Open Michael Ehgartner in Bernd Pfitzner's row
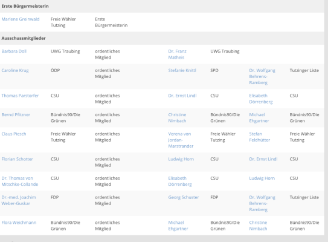This screenshot has height=242, width=328. point(259,118)
